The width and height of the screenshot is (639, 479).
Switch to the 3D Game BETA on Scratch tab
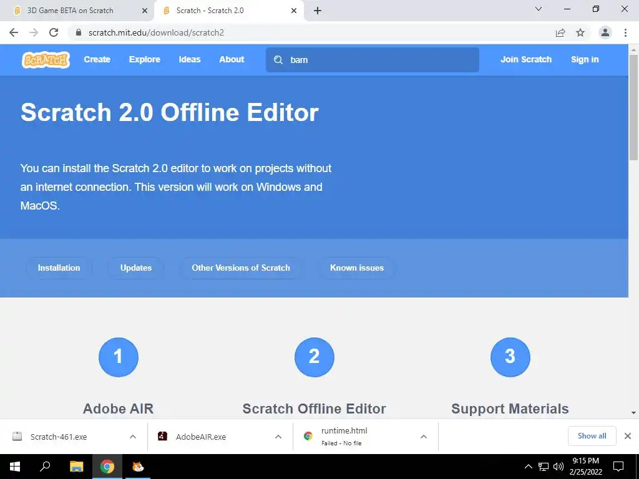click(77, 11)
